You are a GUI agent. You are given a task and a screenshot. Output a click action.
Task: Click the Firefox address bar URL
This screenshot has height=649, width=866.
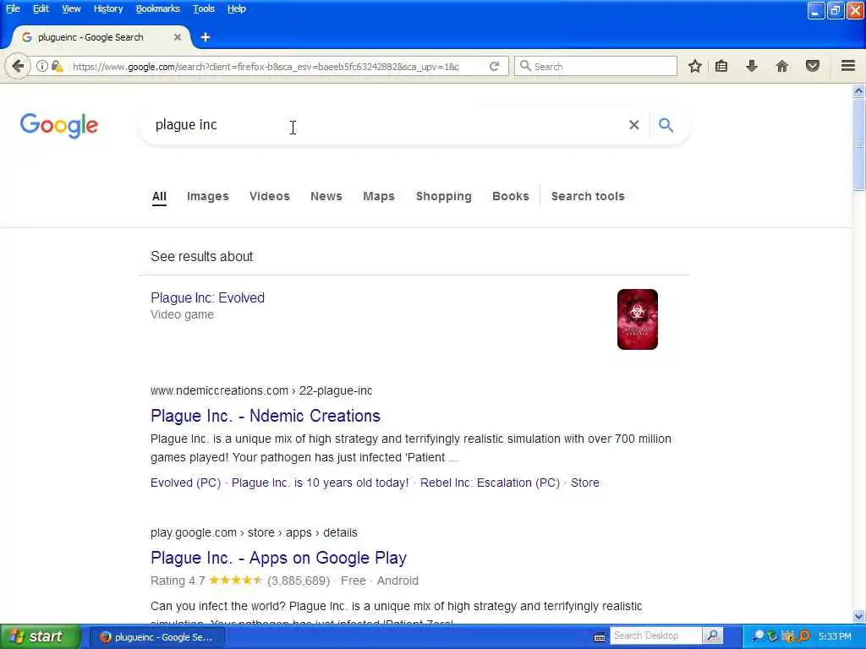(x=265, y=67)
